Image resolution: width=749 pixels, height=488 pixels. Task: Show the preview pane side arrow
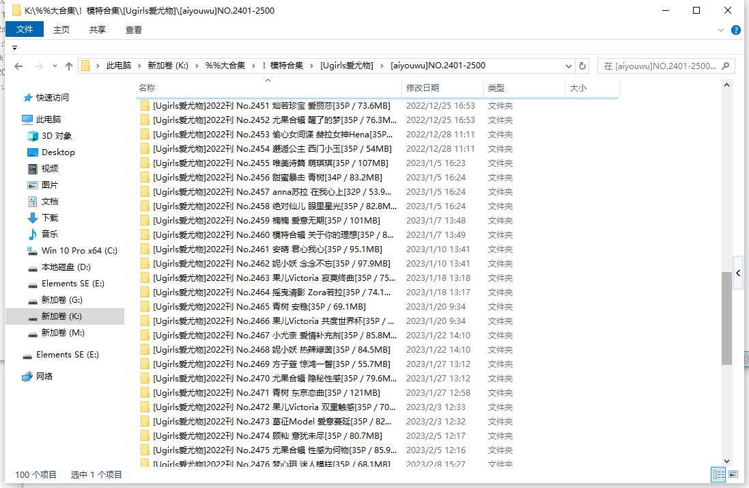(x=739, y=273)
